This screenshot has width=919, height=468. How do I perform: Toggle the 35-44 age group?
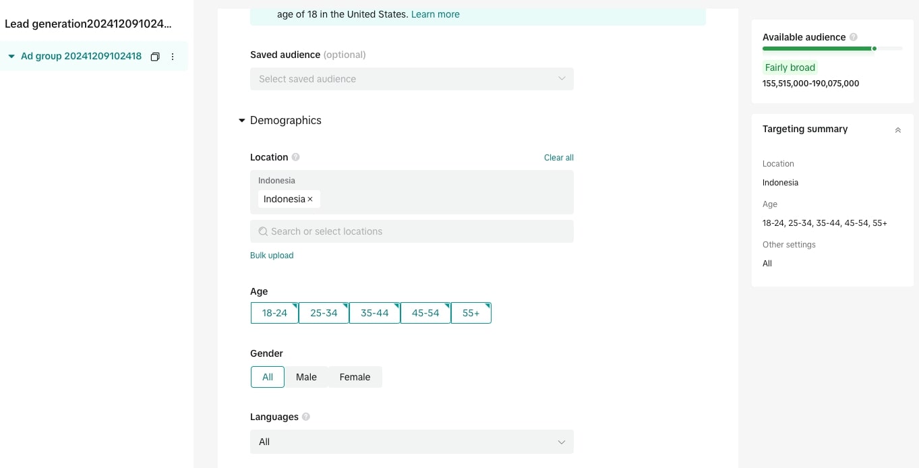[x=374, y=313]
